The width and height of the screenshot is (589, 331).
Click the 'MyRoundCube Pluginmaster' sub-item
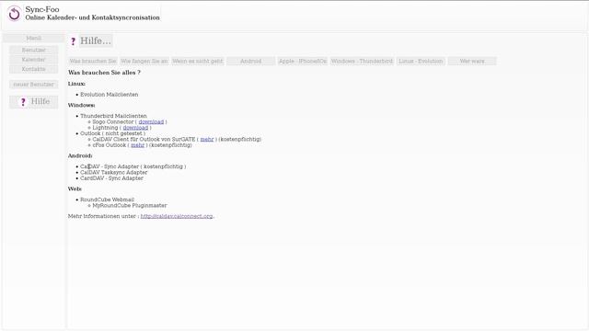click(130, 205)
